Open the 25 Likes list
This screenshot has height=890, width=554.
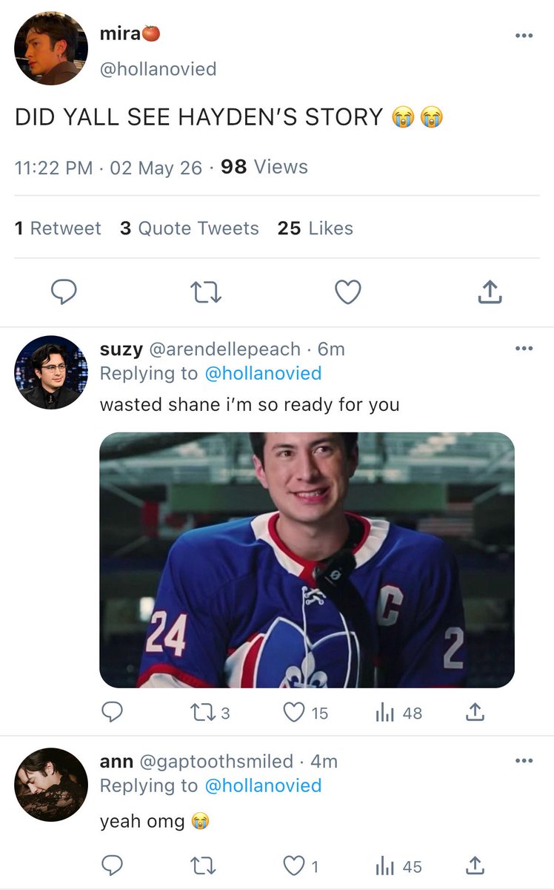pyautogui.click(x=316, y=228)
